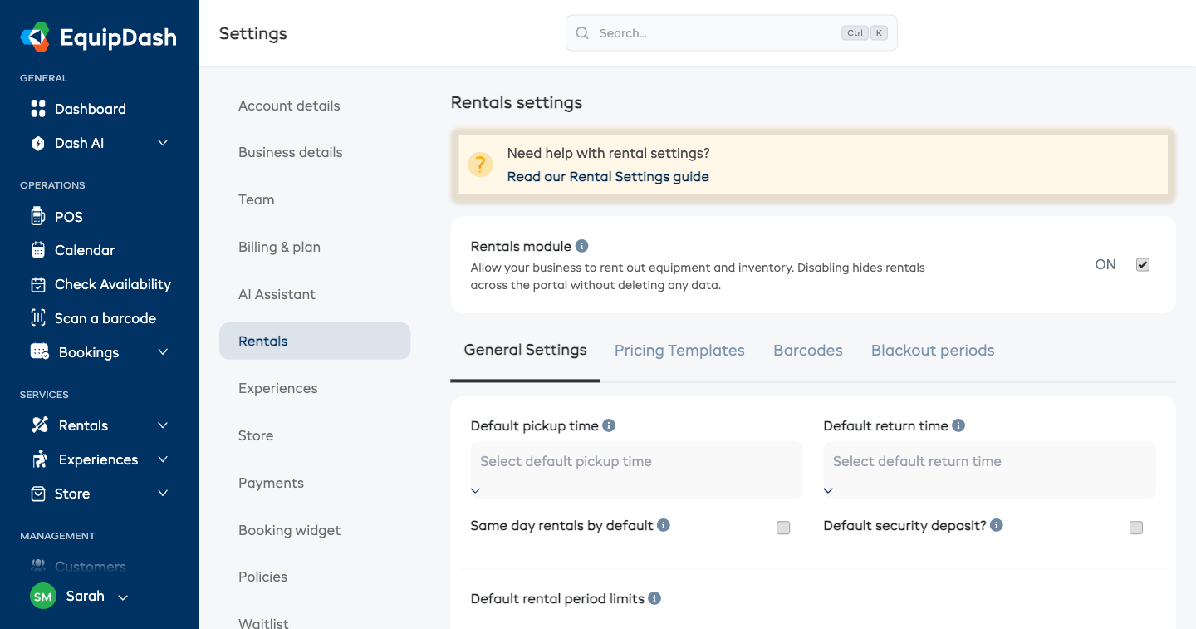Open the Default return time dropdown
The width and height of the screenshot is (1196, 629).
pos(989,470)
